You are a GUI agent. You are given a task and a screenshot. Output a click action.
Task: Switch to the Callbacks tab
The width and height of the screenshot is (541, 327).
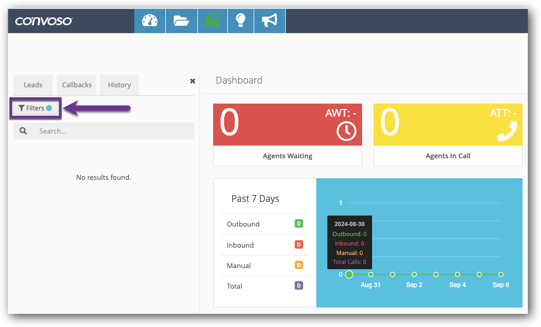[77, 85]
